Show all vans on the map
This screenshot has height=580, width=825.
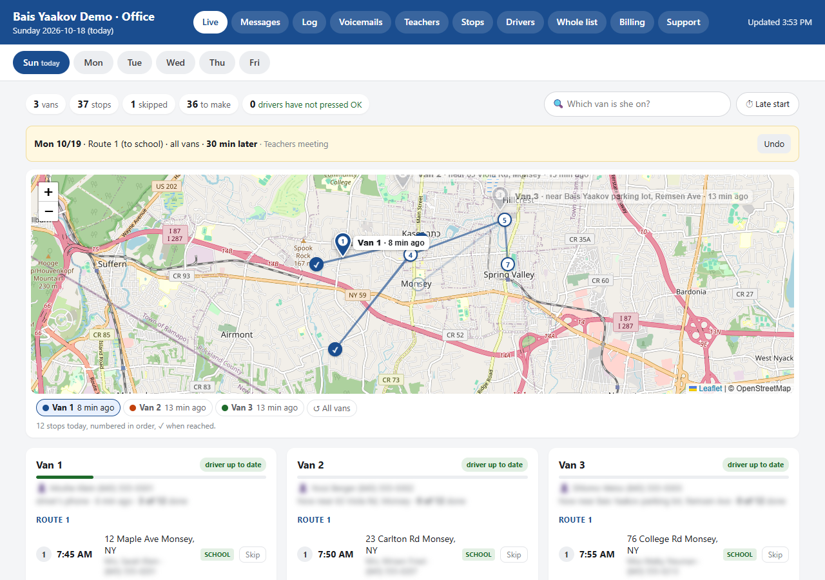tap(331, 408)
